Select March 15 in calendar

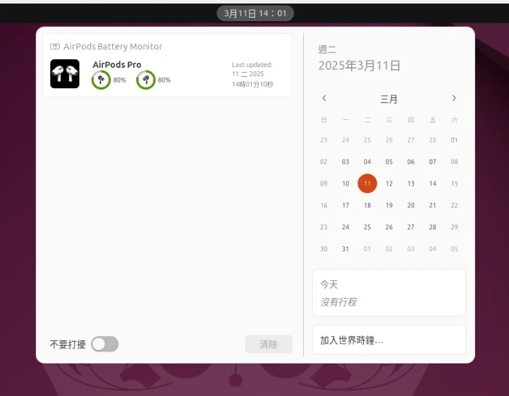point(454,184)
